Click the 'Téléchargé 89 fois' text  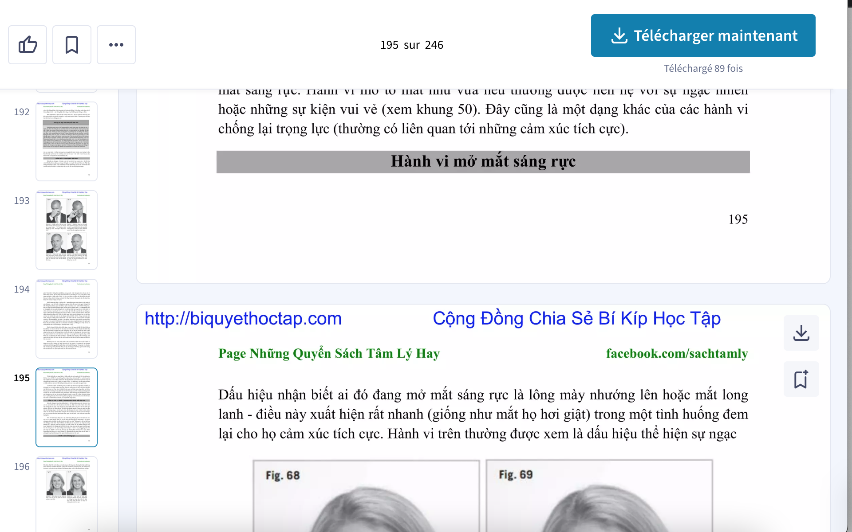[703, 68]
